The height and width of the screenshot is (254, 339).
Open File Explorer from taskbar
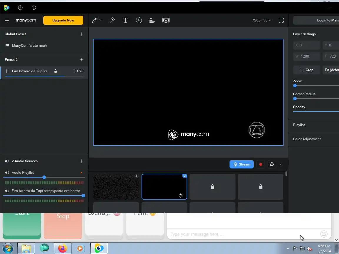[26, 248]
